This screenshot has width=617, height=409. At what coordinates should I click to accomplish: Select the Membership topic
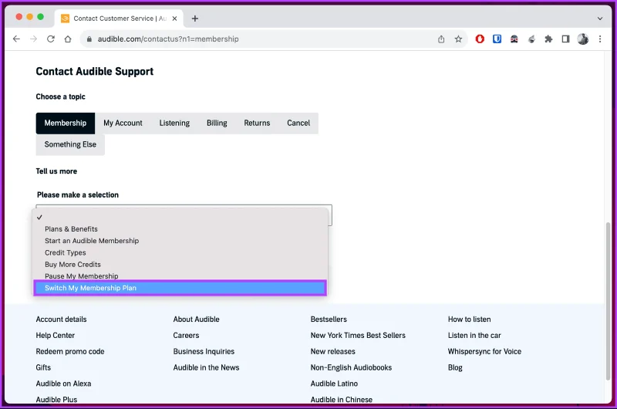(66, 123)
